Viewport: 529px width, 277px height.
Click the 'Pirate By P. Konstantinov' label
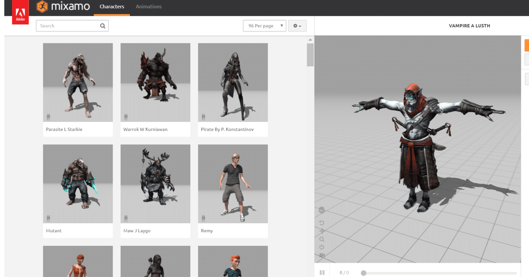[227, 129]
